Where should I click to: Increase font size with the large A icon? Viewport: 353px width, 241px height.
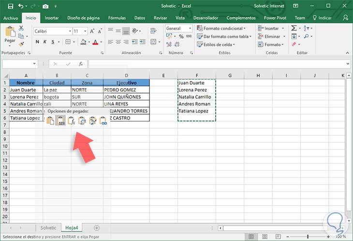(92, 31)
